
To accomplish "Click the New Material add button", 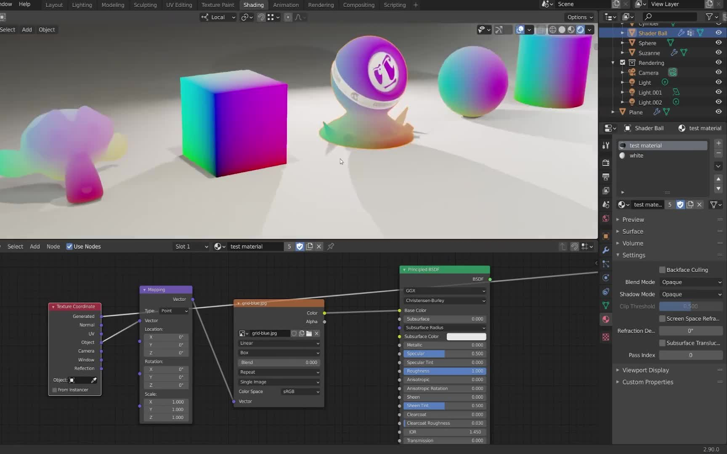I will point(718,143).
